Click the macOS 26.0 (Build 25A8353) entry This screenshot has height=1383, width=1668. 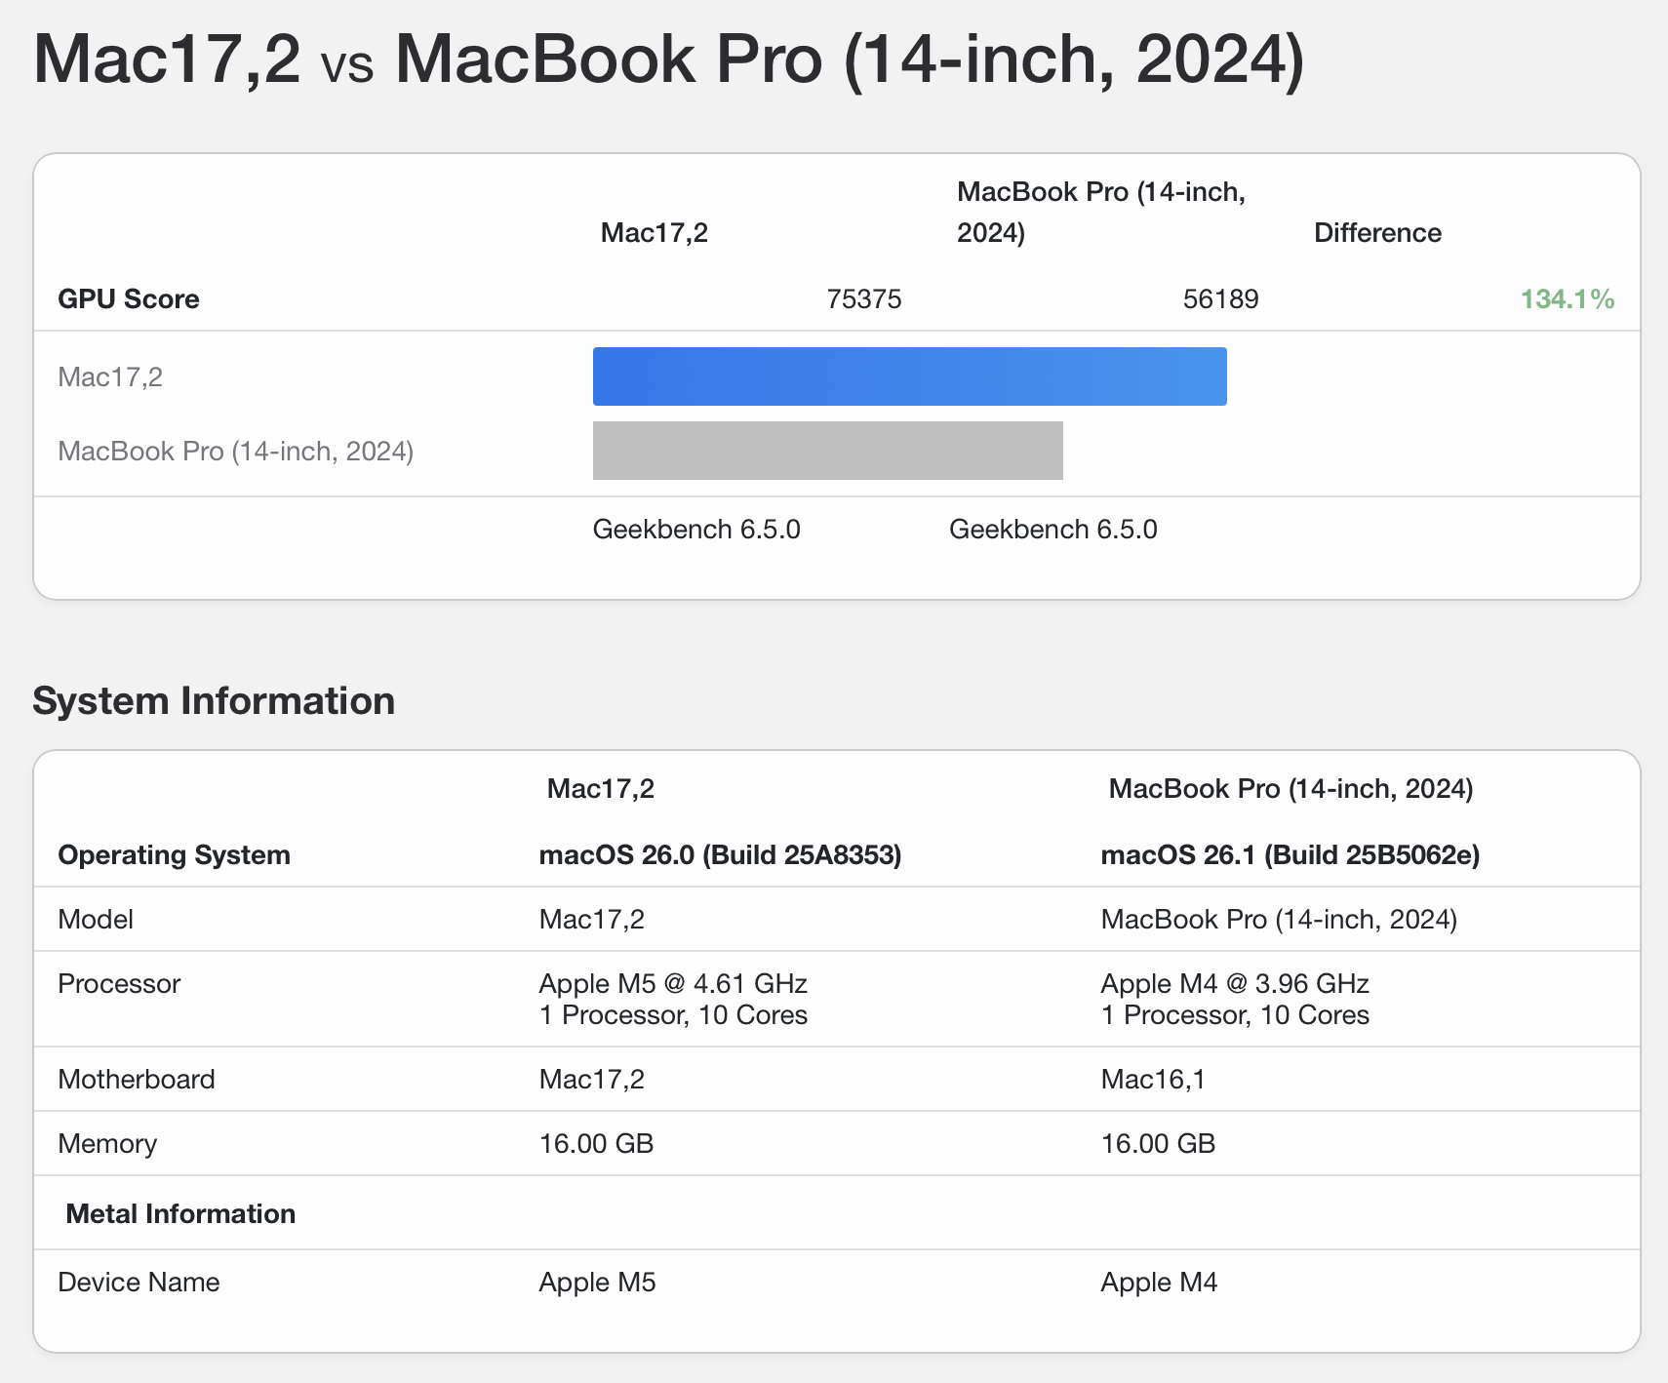(720, 854)
